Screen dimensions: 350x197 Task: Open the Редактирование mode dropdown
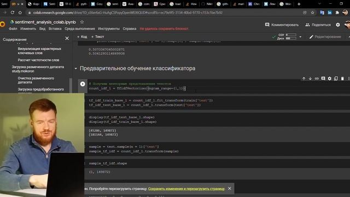click(x=325, y=37)
